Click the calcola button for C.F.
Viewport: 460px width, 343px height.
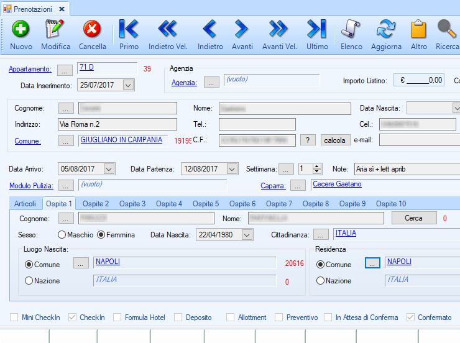(335, 140)
